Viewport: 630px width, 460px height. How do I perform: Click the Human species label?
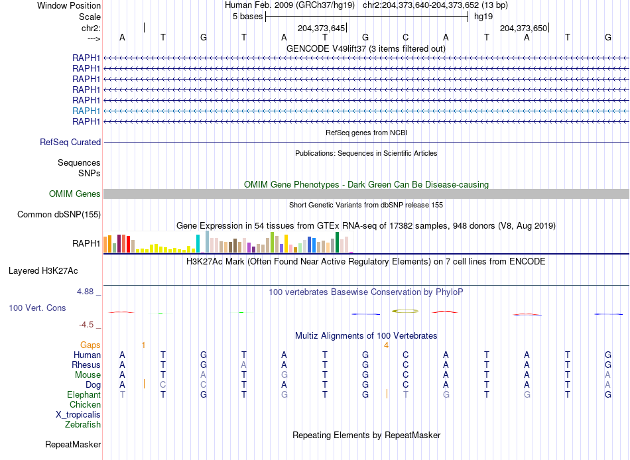click(x=87, y=355)
